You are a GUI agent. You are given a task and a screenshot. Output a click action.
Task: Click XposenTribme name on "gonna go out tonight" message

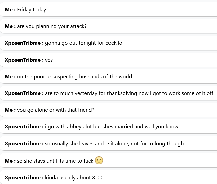[x=24, y=43]
